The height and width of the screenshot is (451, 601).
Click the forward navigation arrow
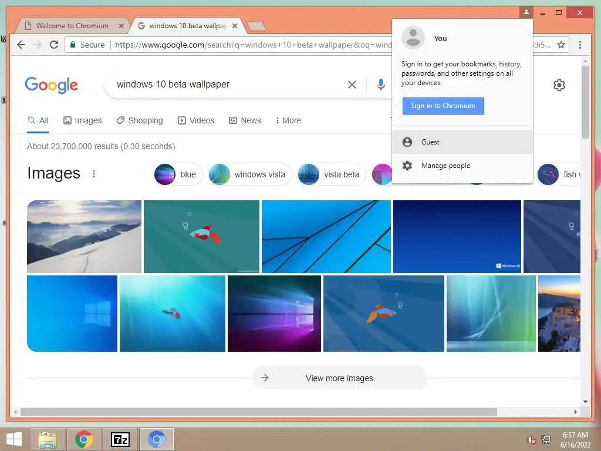tap(38, 45)
